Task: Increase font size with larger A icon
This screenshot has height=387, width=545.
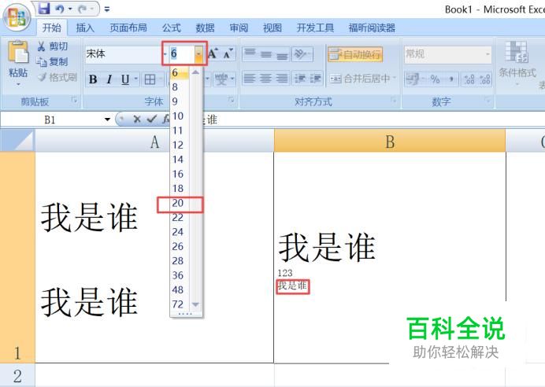Action: coord(213,53)
